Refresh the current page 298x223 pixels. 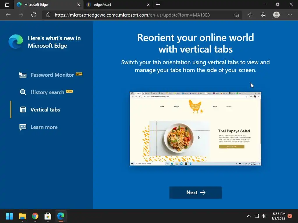pyautogui.click(x=34, y=15)
